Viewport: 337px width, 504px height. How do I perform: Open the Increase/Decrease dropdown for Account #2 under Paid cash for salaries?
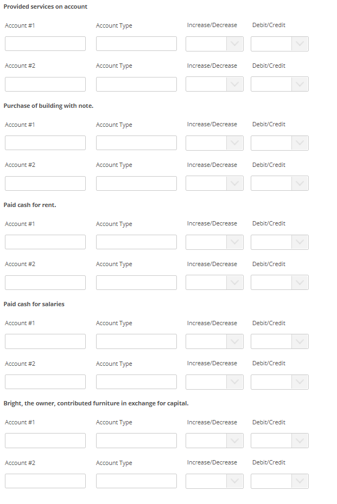pyautogui.click(x=214, y=382)
